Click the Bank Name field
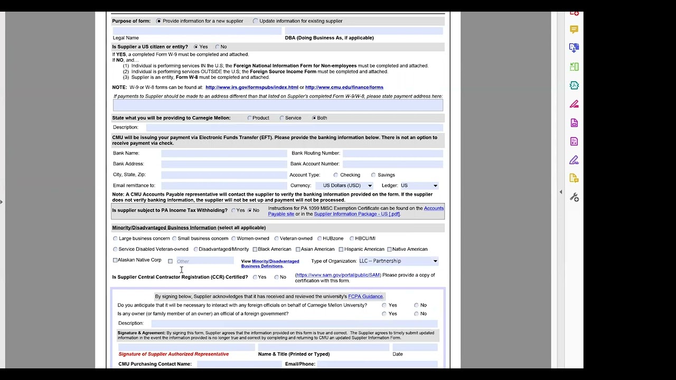 [x=224, y=153]
